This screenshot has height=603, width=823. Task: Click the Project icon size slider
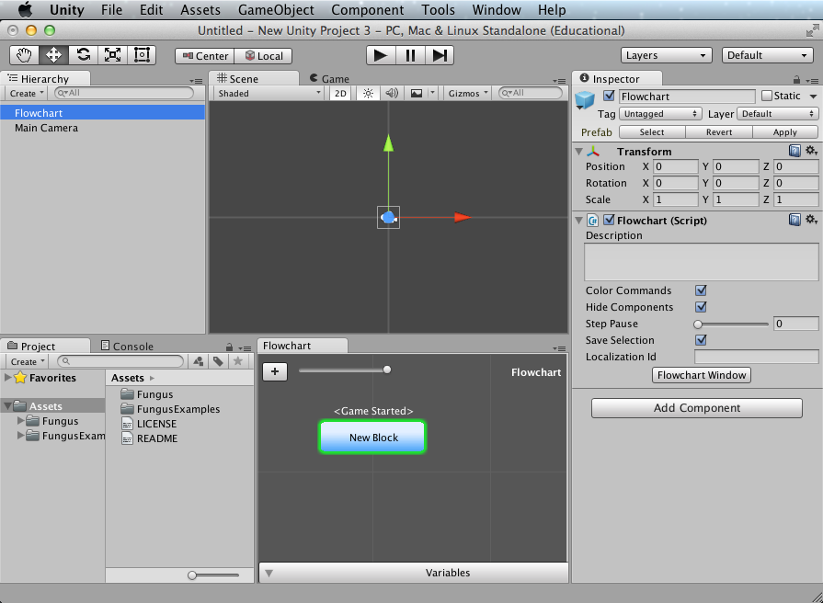213,575
